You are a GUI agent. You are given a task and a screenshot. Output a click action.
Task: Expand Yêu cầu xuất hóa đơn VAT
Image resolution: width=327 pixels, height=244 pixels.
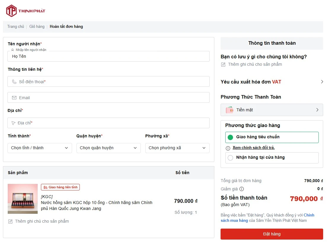(272, 82)
